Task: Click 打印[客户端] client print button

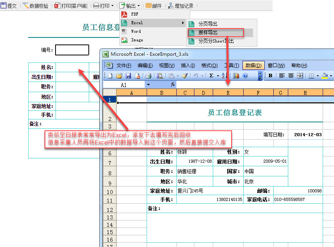Action: click(x=71, y=6)
